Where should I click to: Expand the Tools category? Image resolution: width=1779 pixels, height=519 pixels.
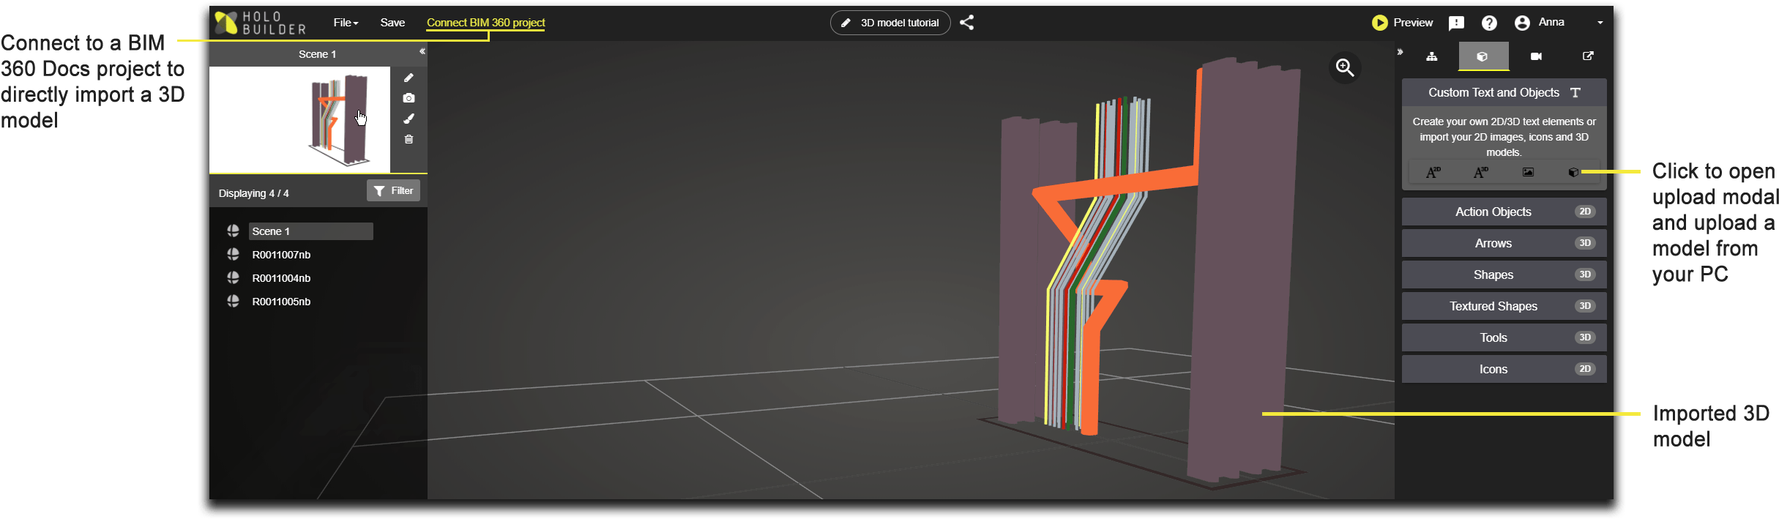tap(1504, 337)
